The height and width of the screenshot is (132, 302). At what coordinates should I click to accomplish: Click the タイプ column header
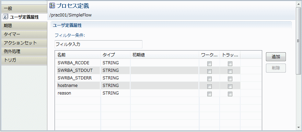pos(115,55)
